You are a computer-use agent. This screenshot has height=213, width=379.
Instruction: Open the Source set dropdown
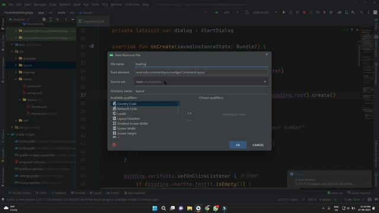coord(201,82)
